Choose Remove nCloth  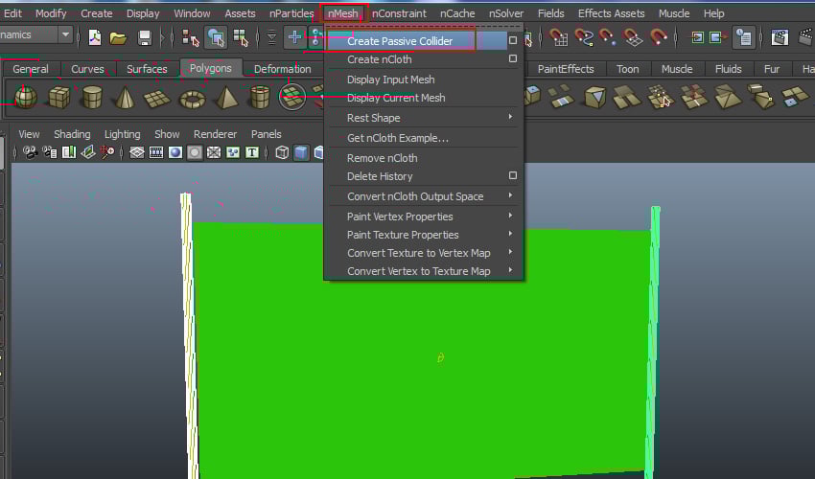pos(382,158)
